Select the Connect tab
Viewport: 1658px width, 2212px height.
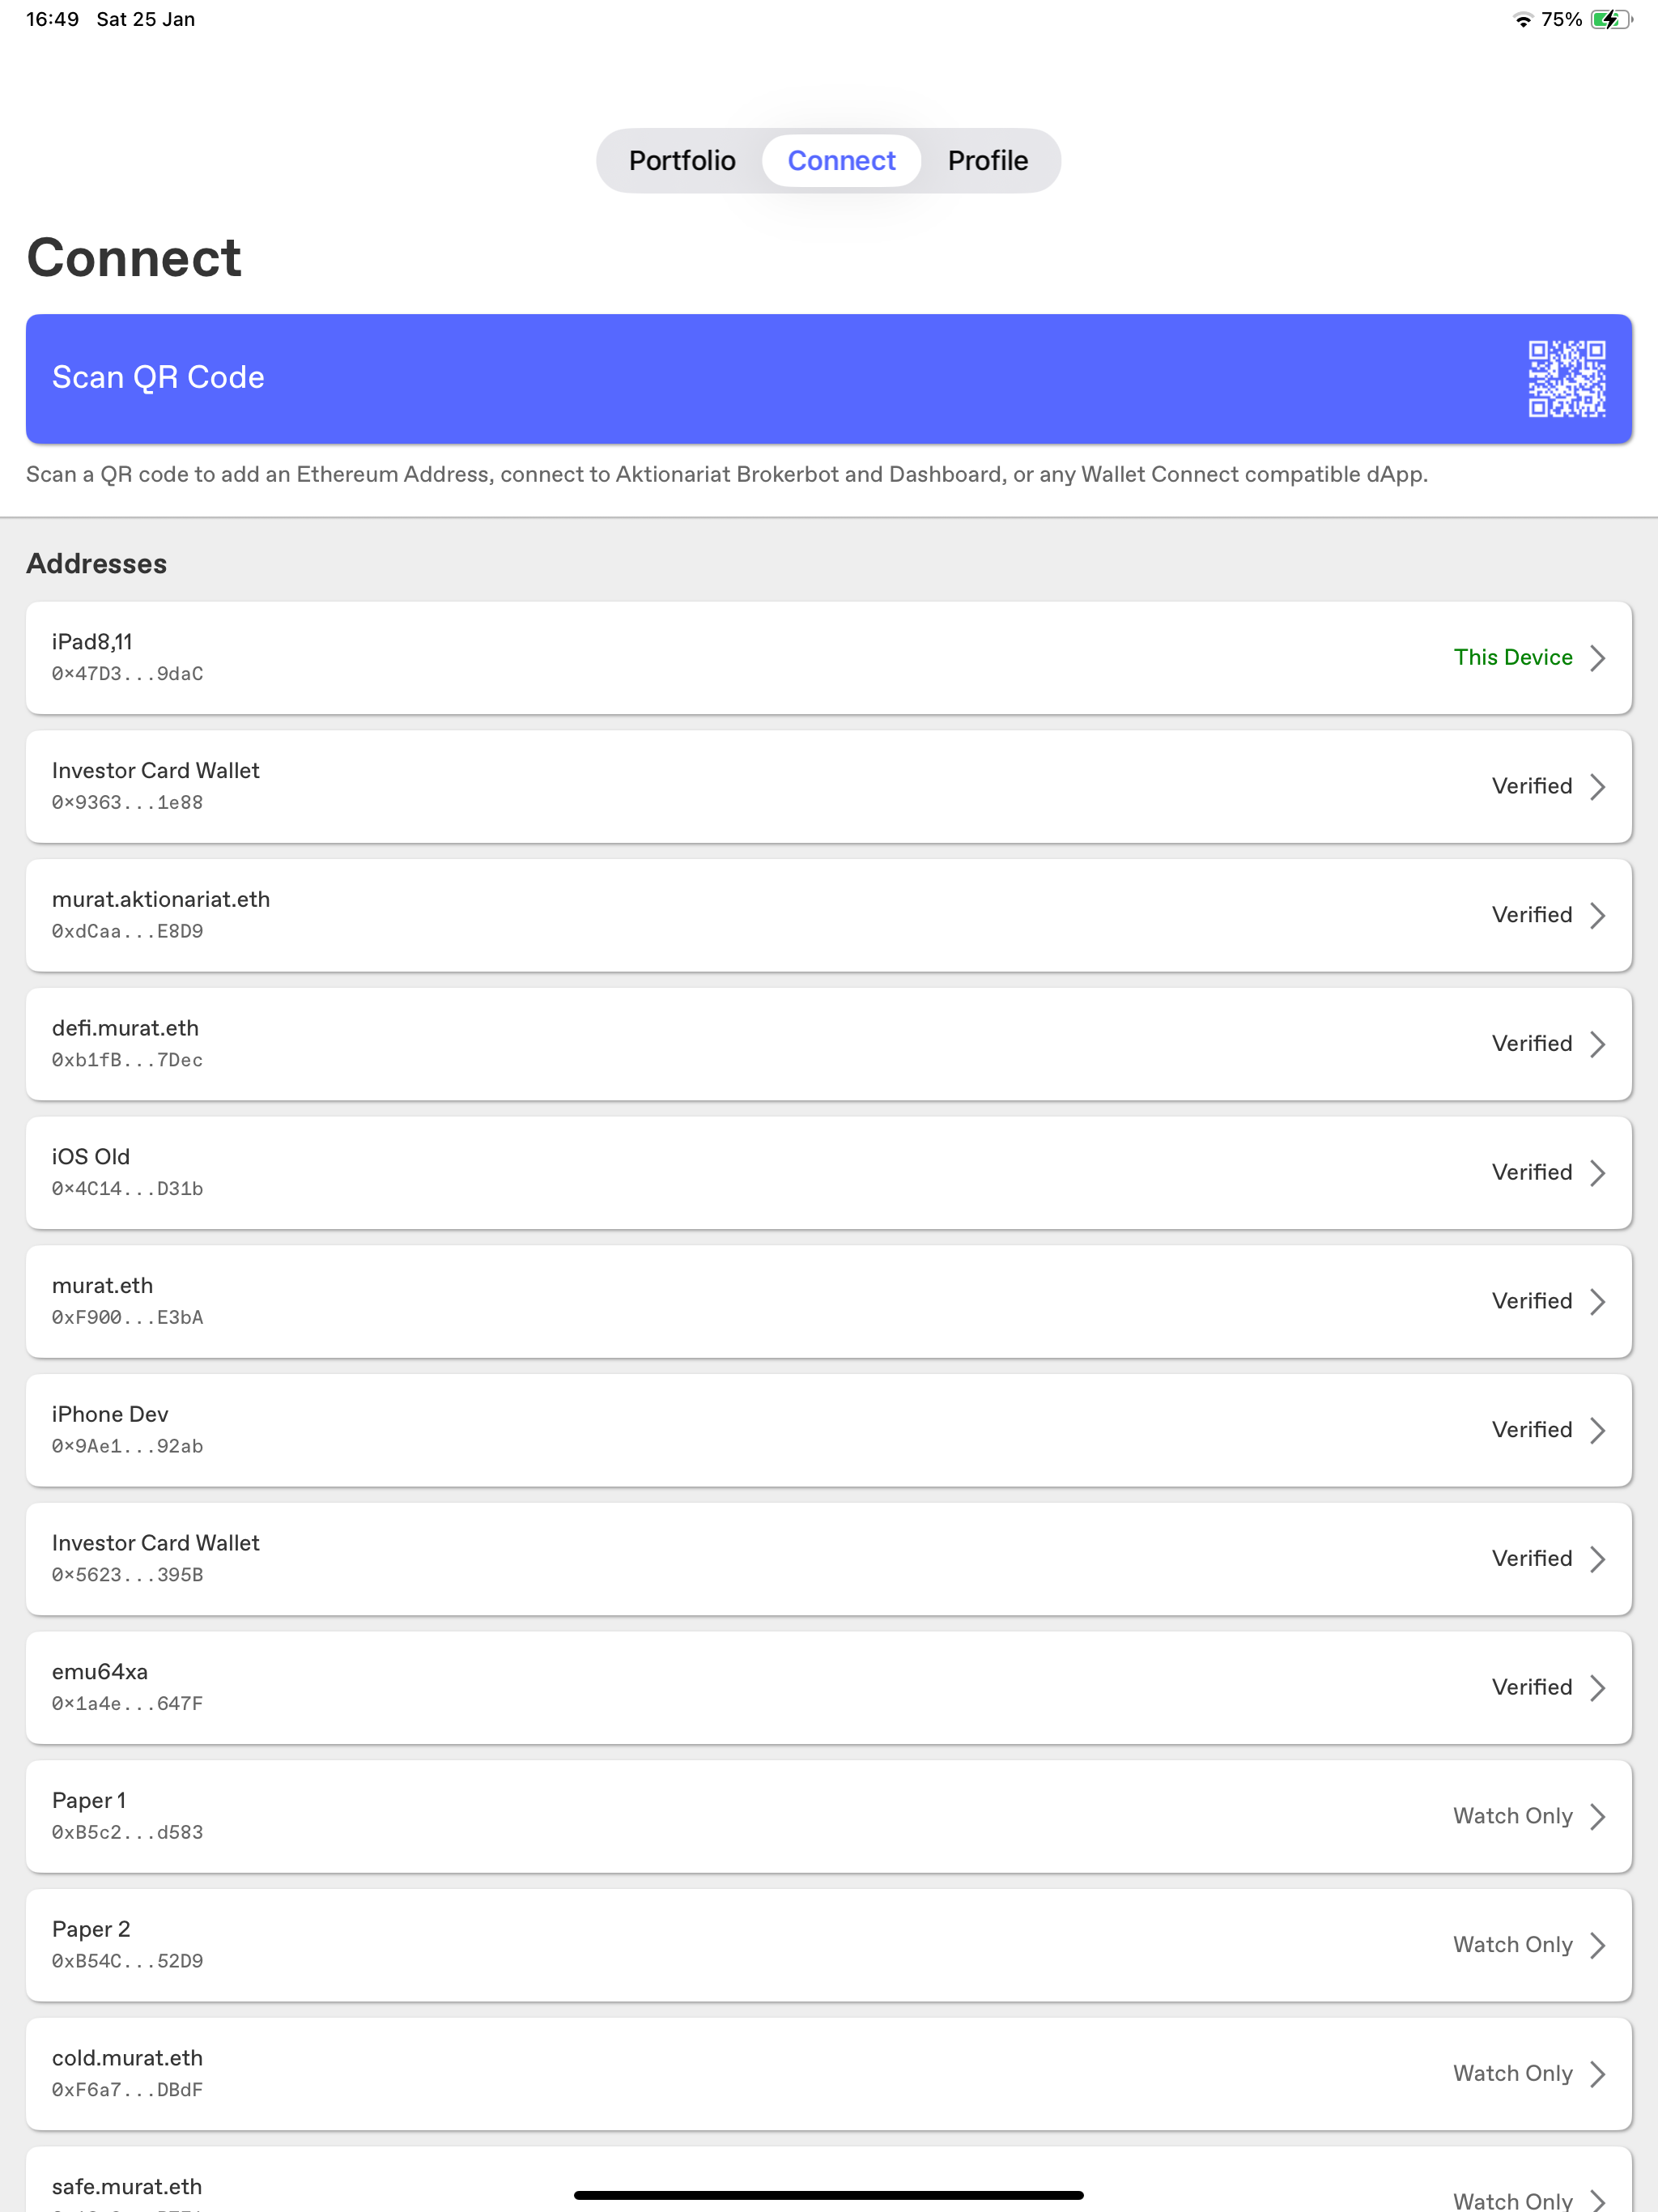click(x=841, y=161)
